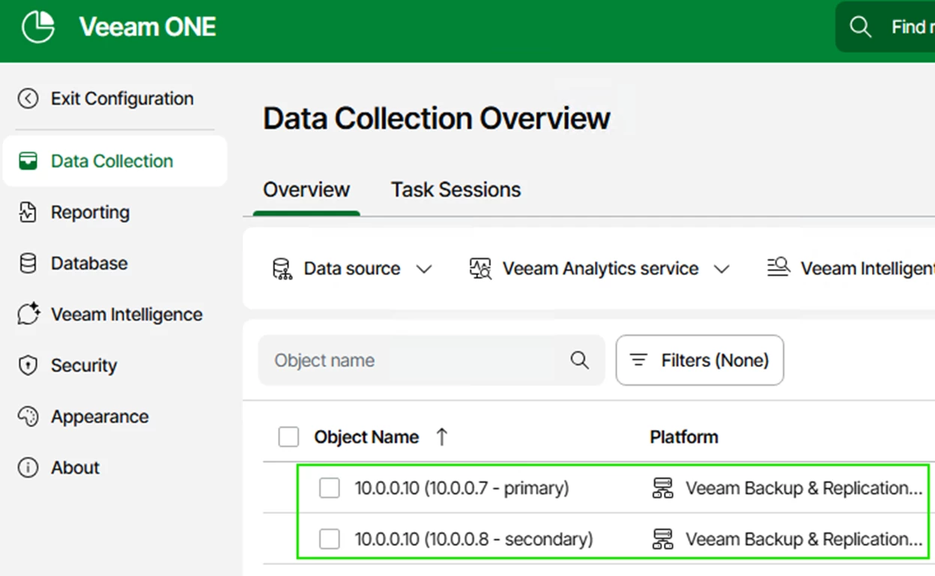935x576 pixels.
Task: Check the 10.0.0.8 secondary row checkbox
Action: (330, 539)
